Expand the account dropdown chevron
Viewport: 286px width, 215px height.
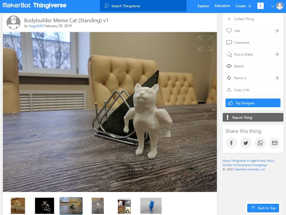[272, 6]
